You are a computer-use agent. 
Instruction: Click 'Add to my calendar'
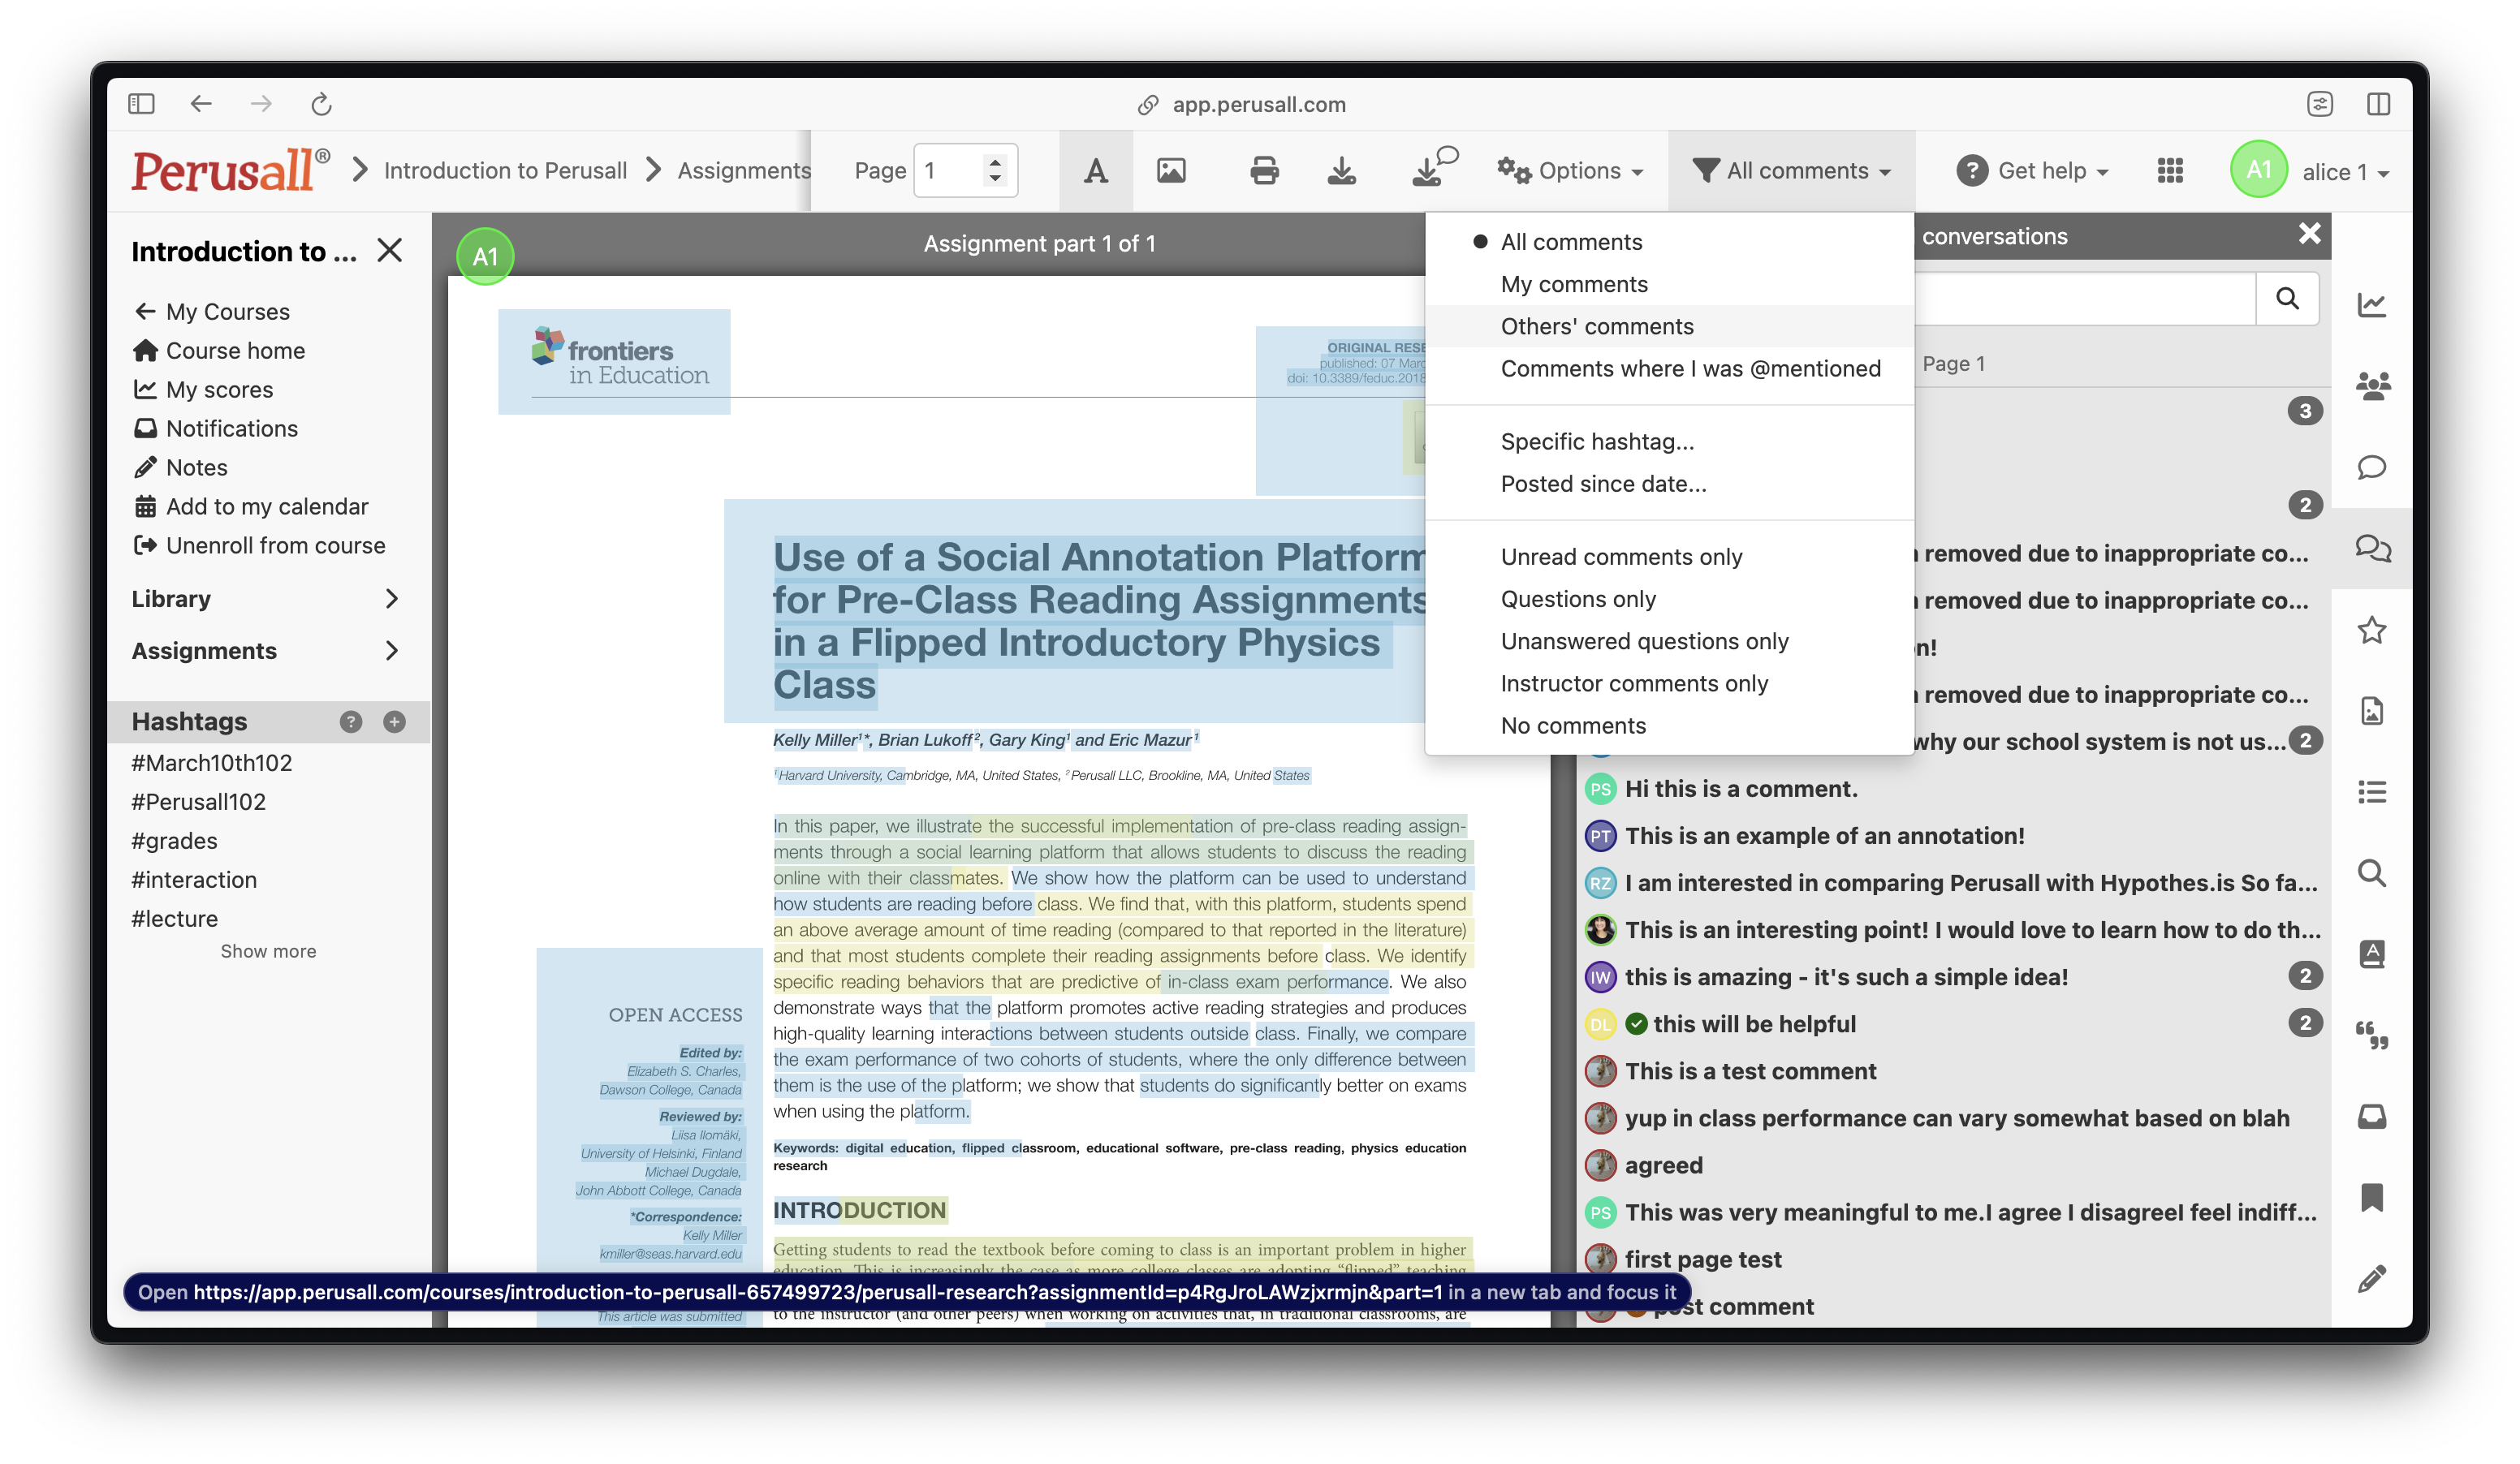(250, 506)
